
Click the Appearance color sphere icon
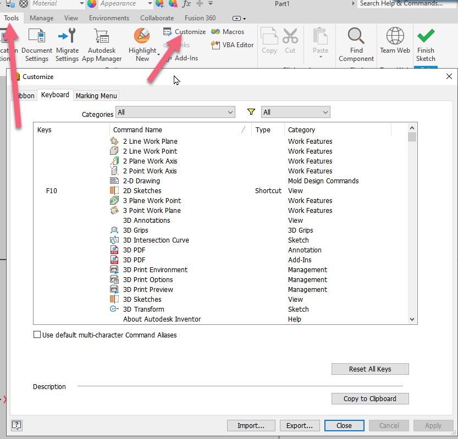[92, 3]
